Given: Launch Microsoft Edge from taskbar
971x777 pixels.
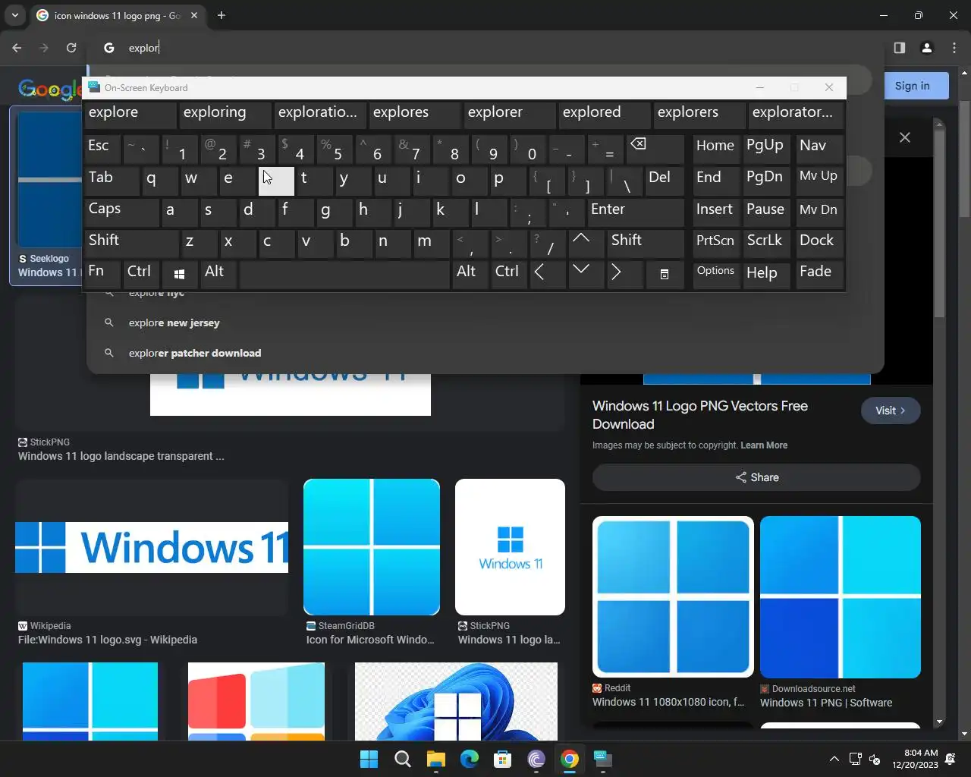Looking at the screenshot, I should tap(469, 759).
